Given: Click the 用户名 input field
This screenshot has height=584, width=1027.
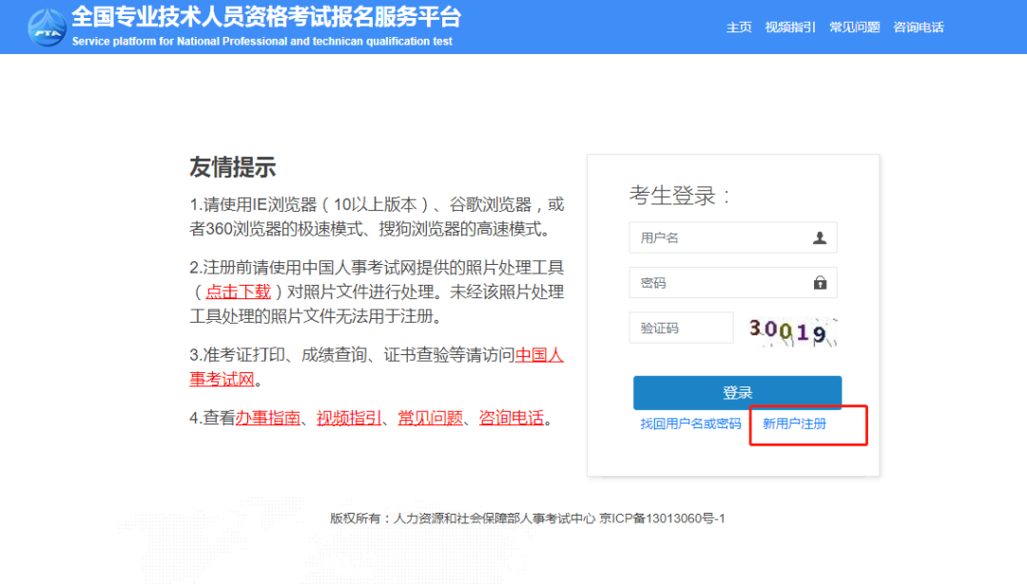Looking at the screenshot, I should (x=723, y=237).
